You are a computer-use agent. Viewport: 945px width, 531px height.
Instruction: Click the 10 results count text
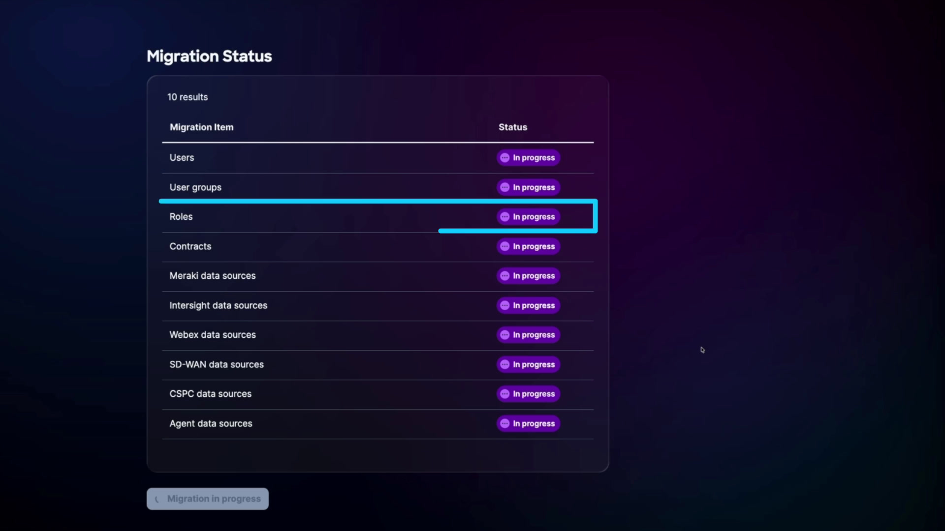[188, 97]
